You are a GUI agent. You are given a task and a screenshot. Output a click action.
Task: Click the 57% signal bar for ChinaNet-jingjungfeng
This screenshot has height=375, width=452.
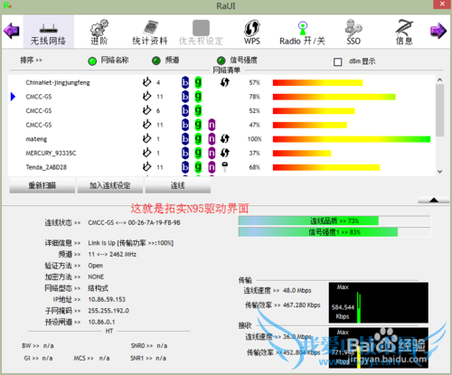pyautogui.click(x=317, y=82)
